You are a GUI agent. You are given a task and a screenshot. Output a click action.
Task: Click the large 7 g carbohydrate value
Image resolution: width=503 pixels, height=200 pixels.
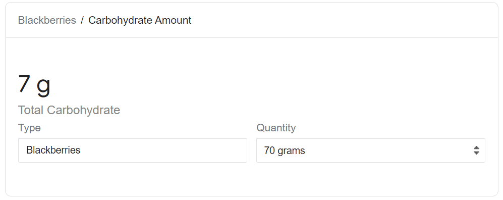34,84
